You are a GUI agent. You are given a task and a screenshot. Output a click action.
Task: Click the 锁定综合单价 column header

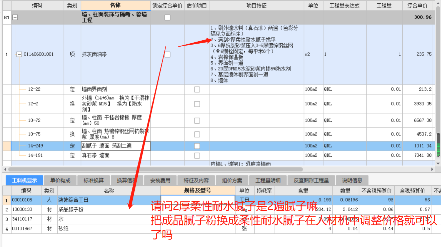(167, 6)
